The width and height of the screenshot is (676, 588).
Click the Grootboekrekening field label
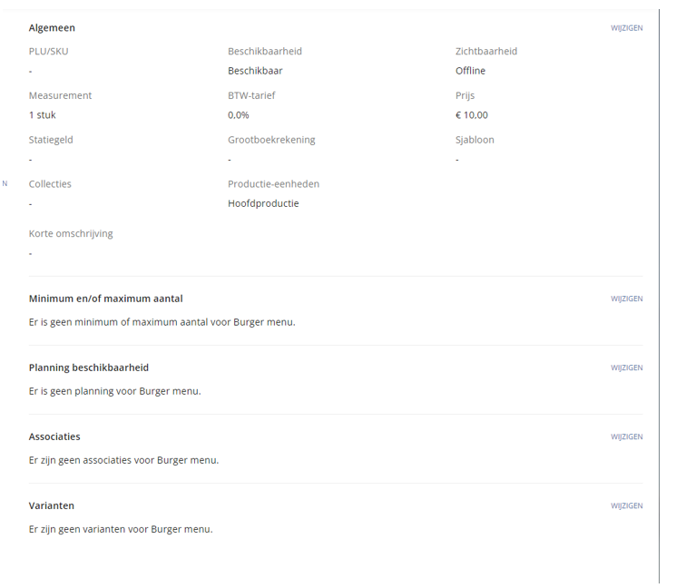tap(271, 140)
